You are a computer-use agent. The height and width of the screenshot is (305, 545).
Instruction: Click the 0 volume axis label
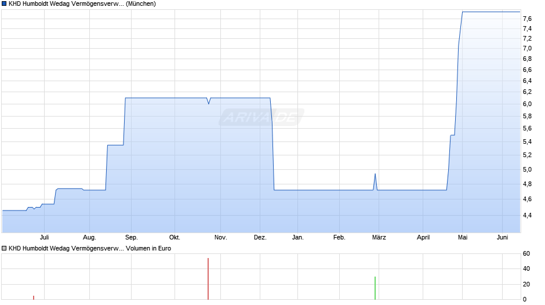525,299
